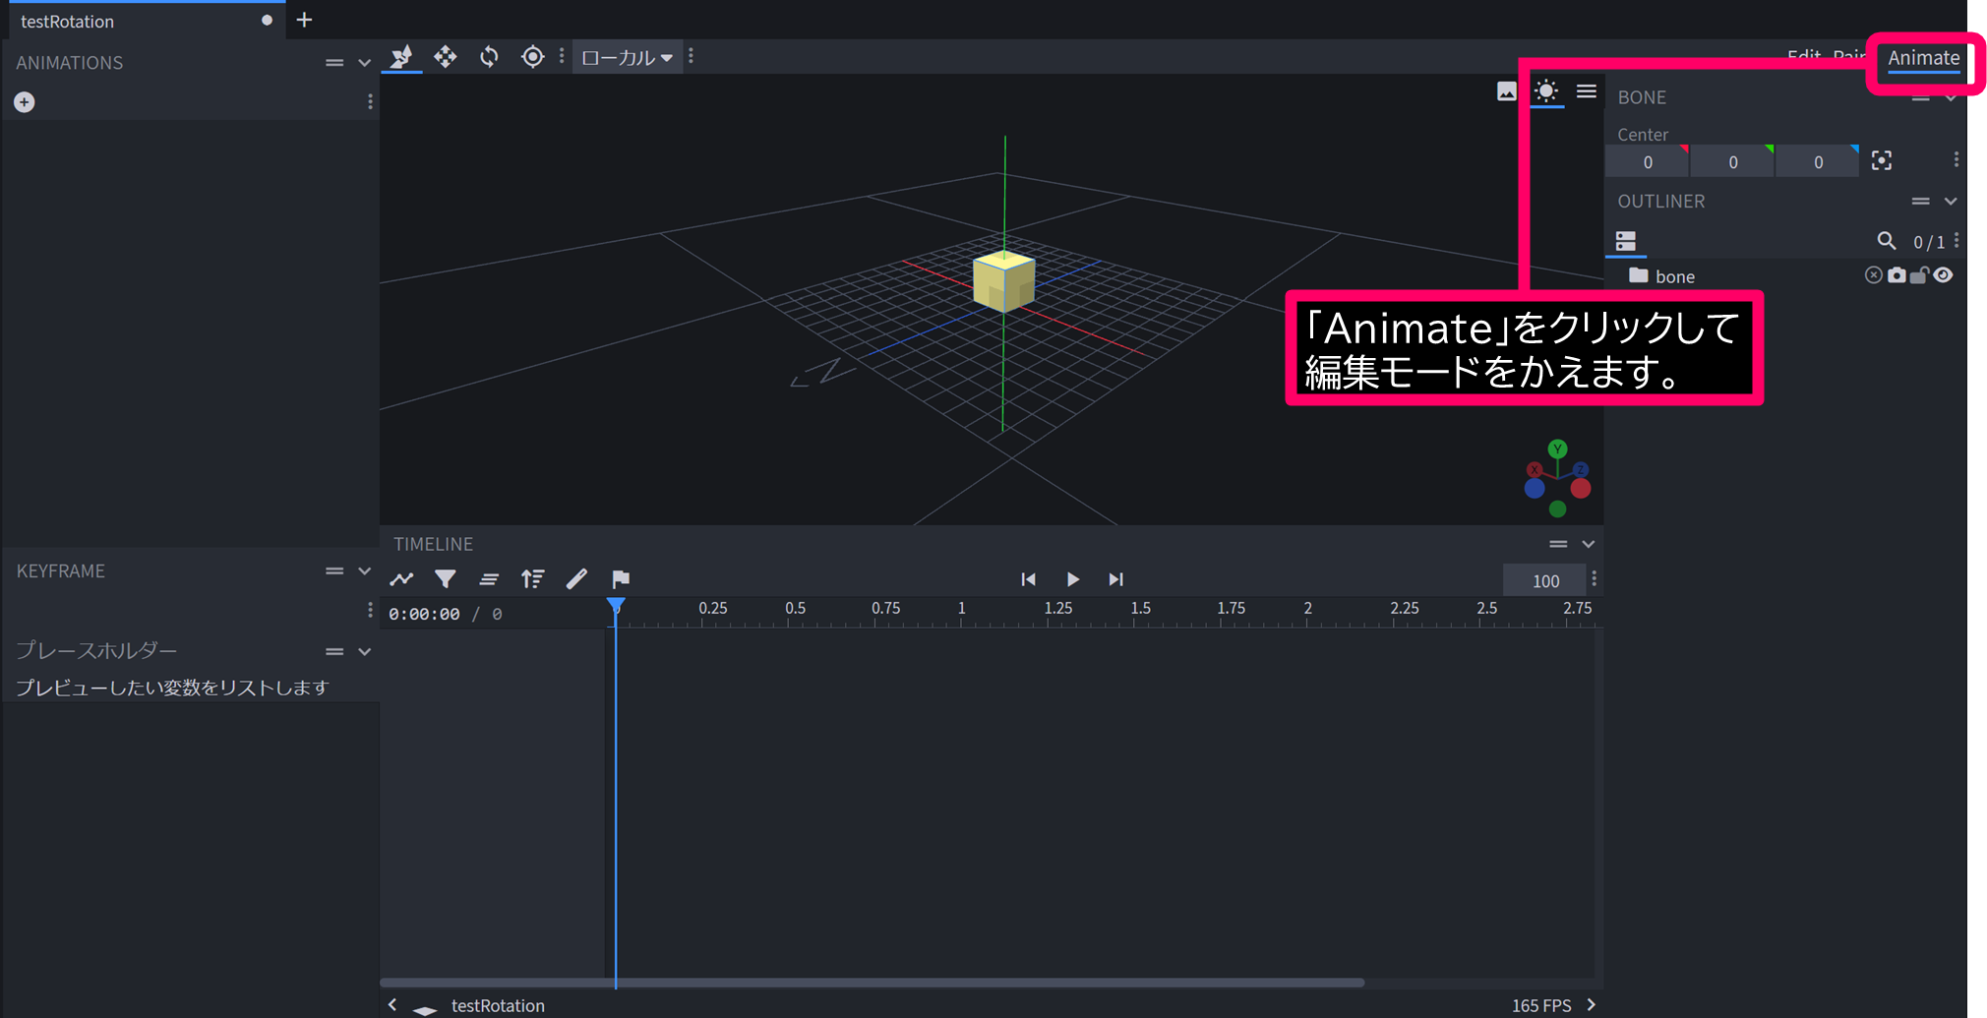Enable auto-key pencil in the timeline
This screenshot has height=1018, width=1987.
[577, 579]
